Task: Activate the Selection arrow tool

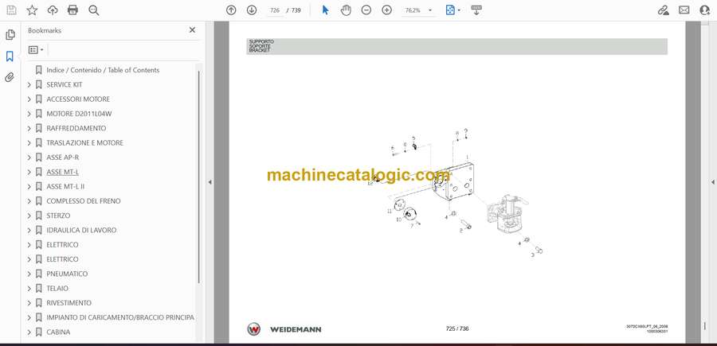Action: (325, 10)
